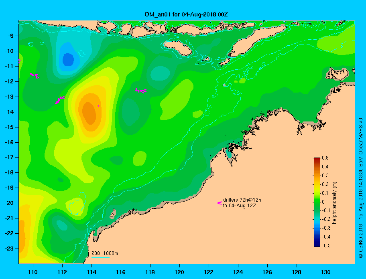Click latitude label '-18' on the y-axis

click(9, 172)
